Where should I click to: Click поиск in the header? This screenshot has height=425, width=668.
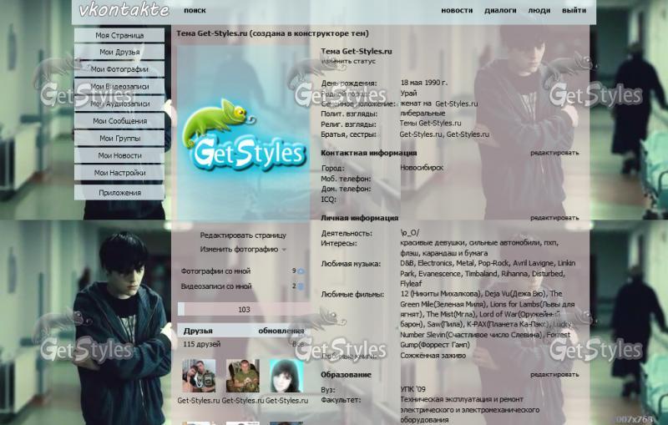click(195, 11)
